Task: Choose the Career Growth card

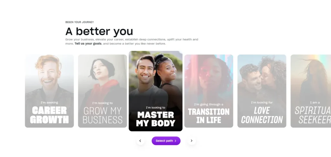Action: click(49, 91)
